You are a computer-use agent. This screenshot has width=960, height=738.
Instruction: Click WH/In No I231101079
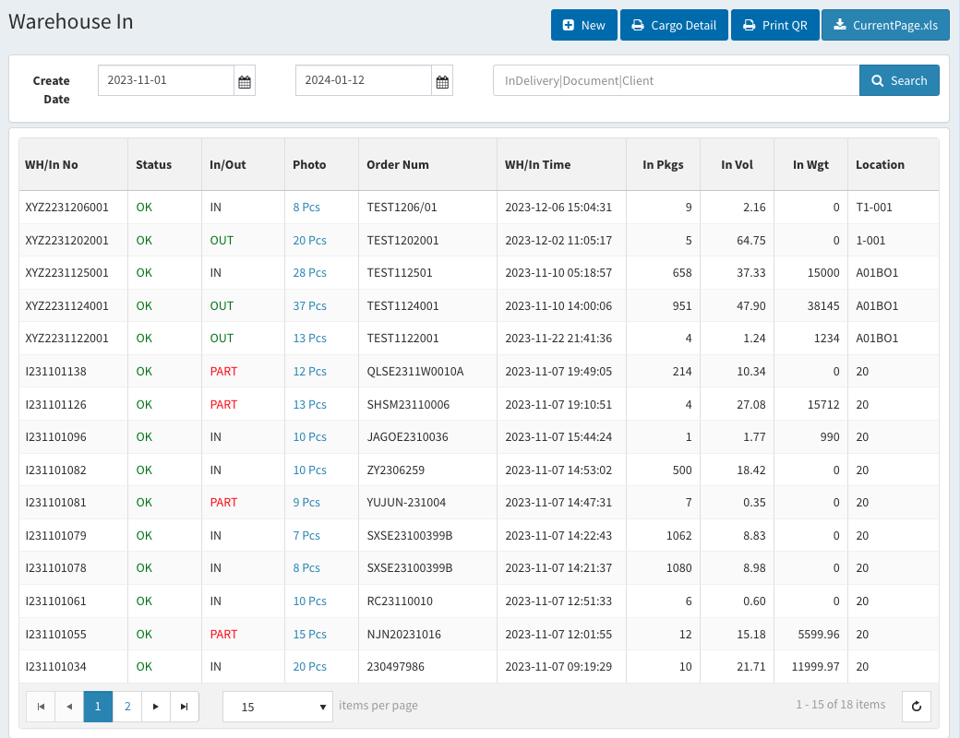click(x=55, y=535)
